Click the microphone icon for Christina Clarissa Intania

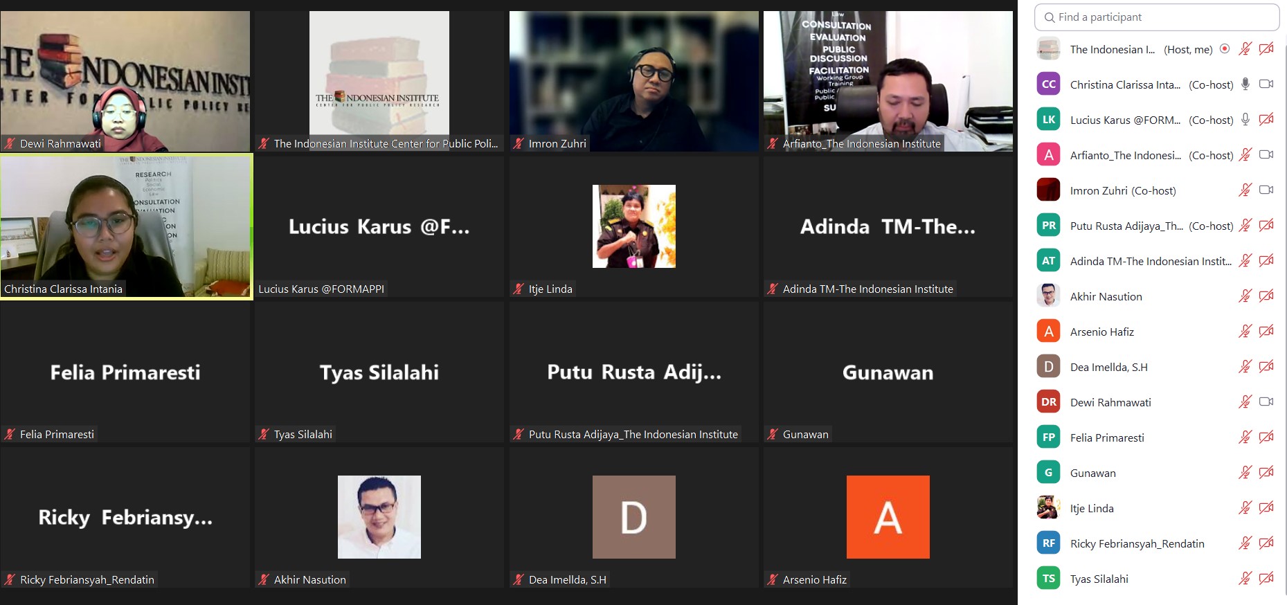point(1245,84)
